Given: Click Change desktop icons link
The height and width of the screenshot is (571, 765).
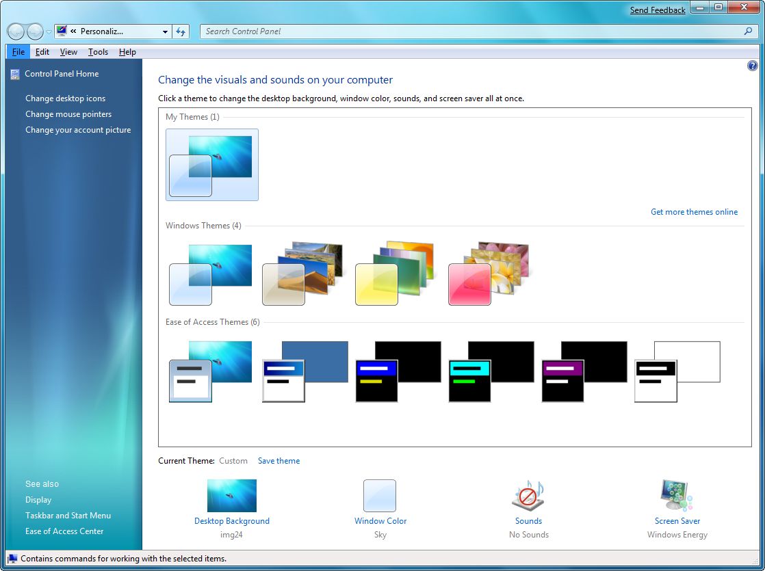Looking at the screenshot, I should [x=66, y=98].
